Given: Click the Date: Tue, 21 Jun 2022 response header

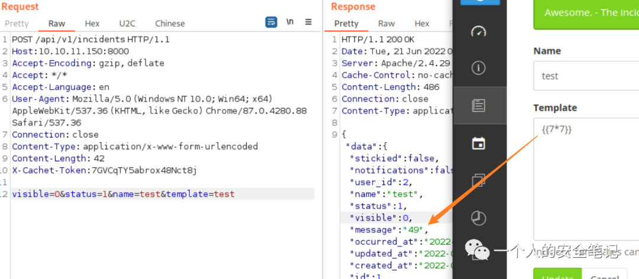Looking at the screenshot, I should [x=397, y=51].
